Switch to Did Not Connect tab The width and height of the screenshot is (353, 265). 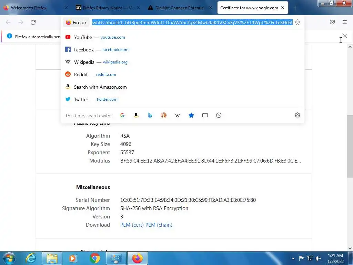coord(179,8)
